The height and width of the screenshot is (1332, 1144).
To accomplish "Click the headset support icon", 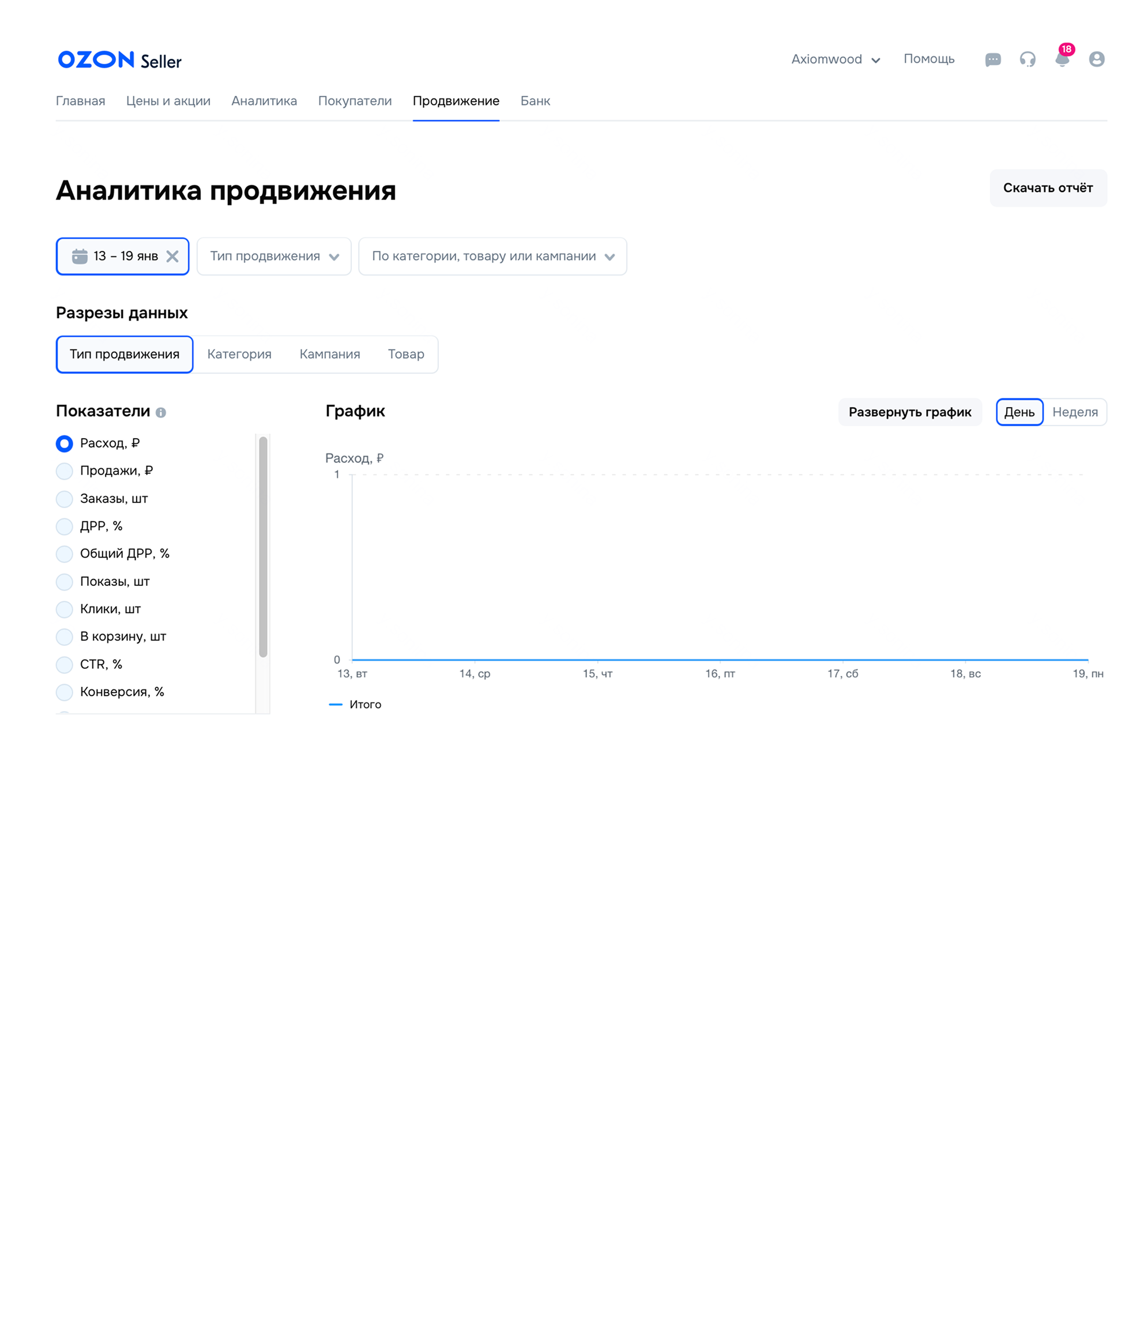I will [1027, 60].
